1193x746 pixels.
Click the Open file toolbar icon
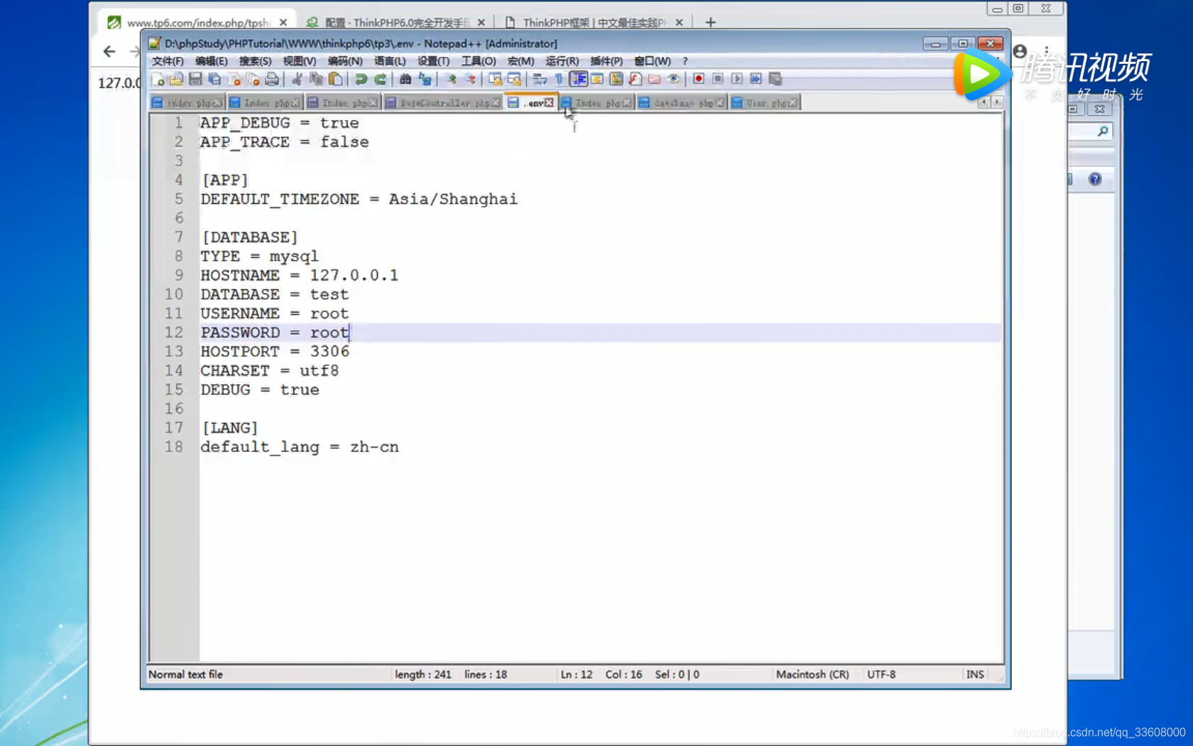(x=176, y=79)
